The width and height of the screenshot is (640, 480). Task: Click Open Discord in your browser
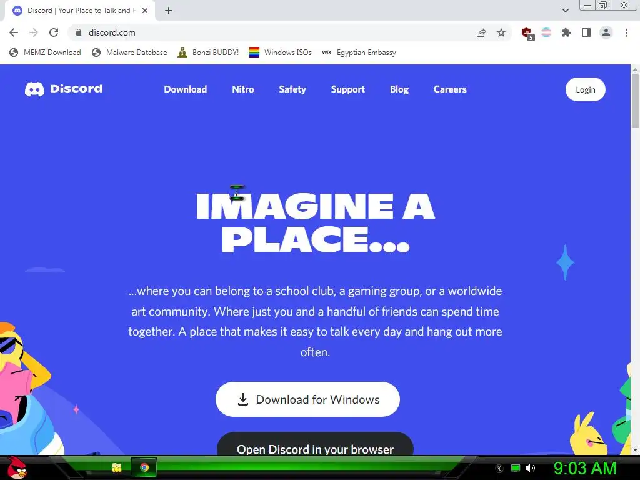315,445
